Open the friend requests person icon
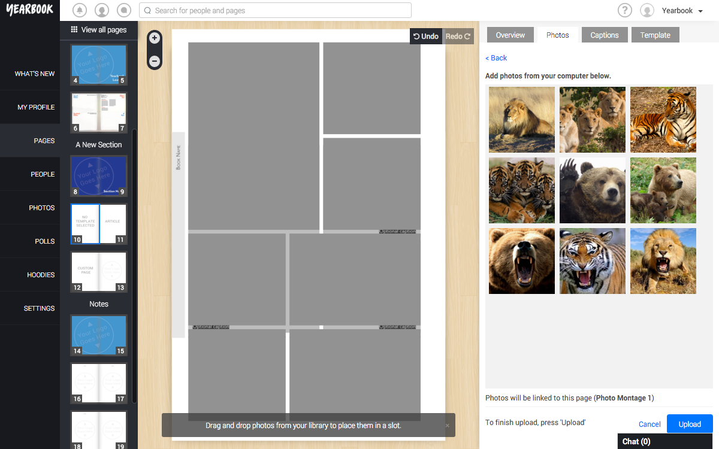Screen dimensions: 719x449 [x=102, y=10]
